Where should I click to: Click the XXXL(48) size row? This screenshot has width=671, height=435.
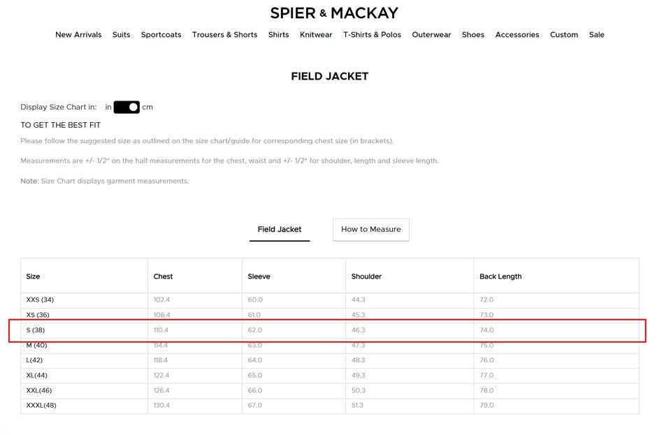click(330, 406)
